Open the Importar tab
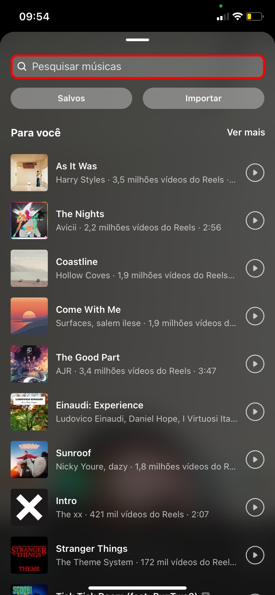Image resolution: width=275 pixels, height=595 pixels. pos(203,98)
